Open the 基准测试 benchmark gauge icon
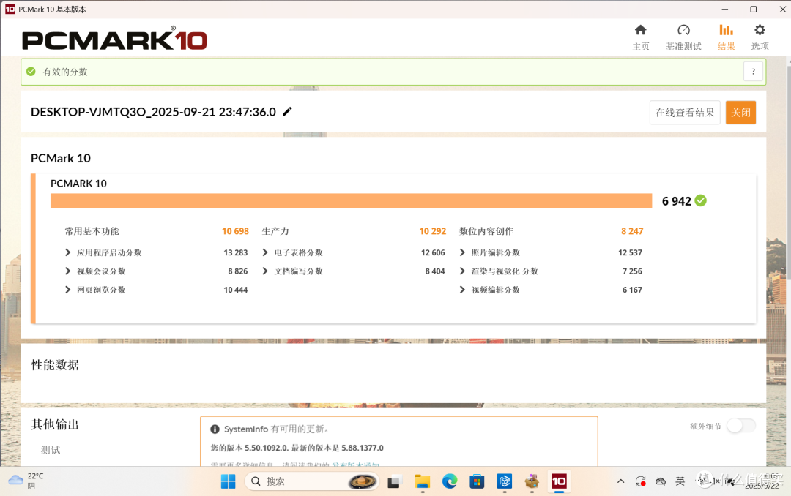This screenshot has height=496, width=791. pos(683,30)
